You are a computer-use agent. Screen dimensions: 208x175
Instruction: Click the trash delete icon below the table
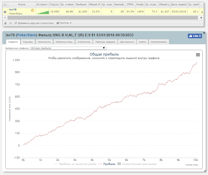pos(5,23)
